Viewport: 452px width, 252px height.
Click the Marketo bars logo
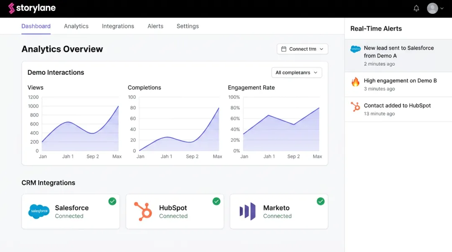248,211
